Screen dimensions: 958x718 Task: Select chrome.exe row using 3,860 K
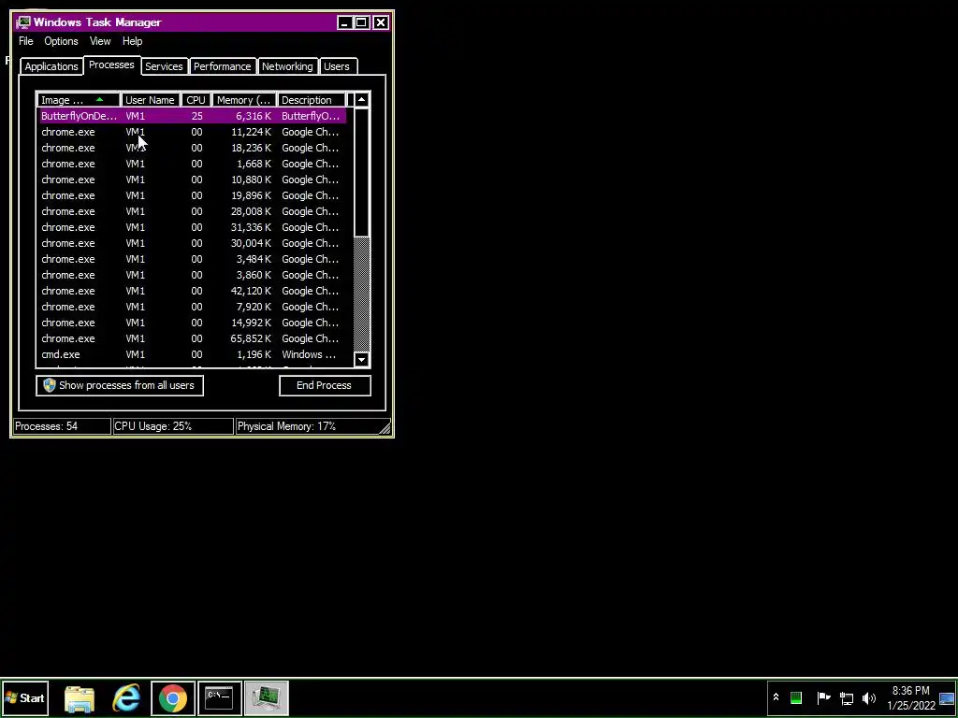tap(193, 275)
